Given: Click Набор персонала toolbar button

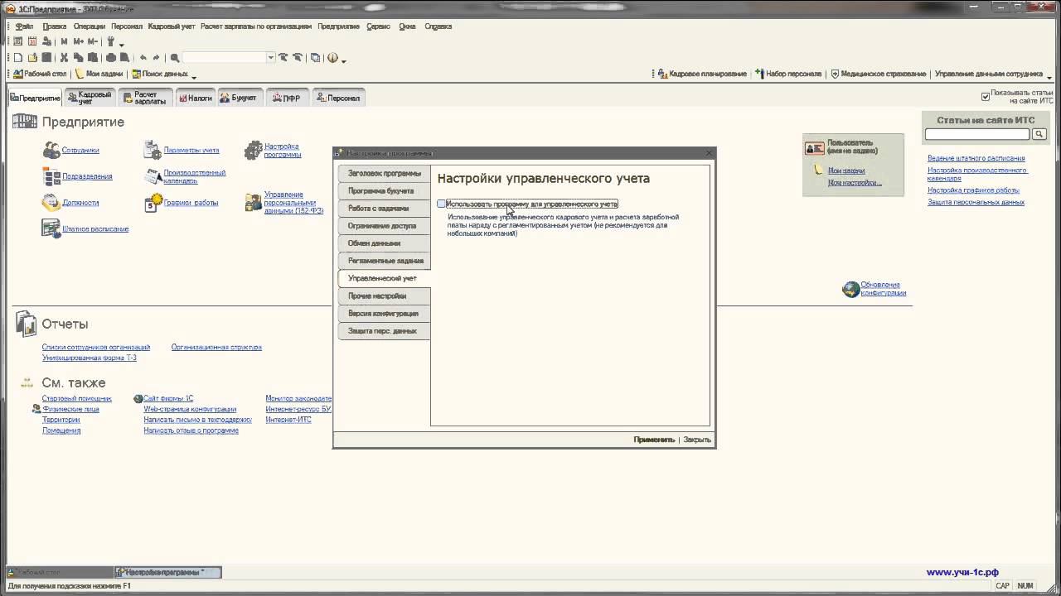Looking at the screenshot, I should (x=788, y=74).
